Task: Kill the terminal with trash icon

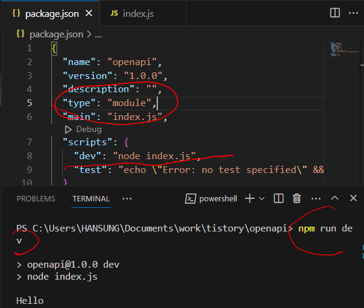Action: 297,199
